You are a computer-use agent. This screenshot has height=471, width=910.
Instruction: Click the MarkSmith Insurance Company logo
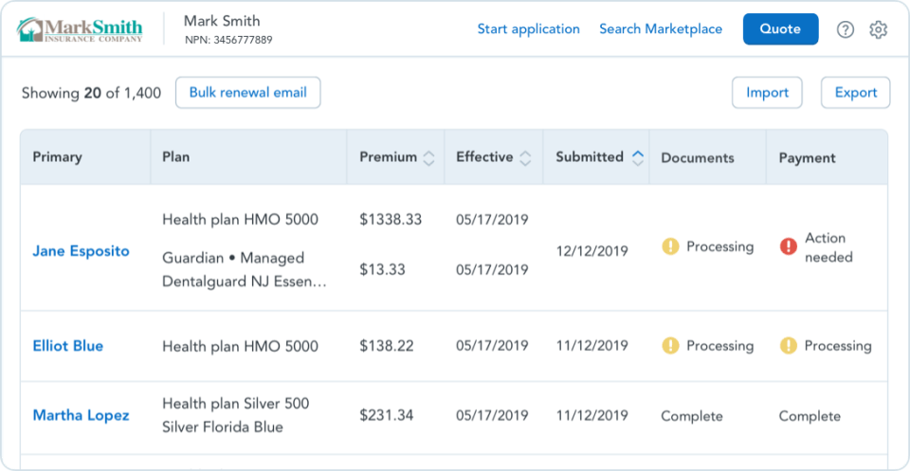click(81, 29)
